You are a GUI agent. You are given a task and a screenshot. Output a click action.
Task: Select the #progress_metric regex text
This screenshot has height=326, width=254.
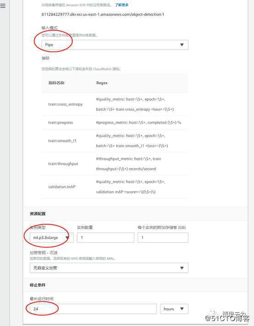pyautogui.click(x=138, y=122)
